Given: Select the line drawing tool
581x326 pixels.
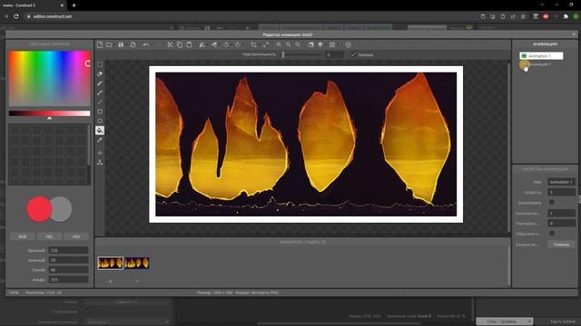Looking at the screenshot, I should [x=100, y=102].
